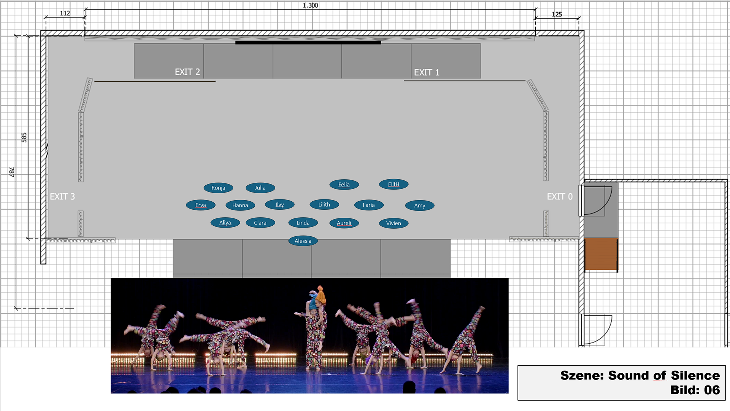The width and height of the screenshot is (730, 411).
Task: Select the Hanna dancer marker
Action: point(240,205)
